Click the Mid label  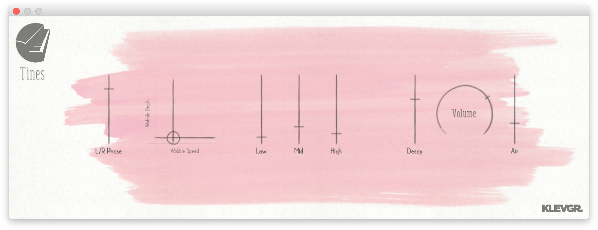coord(299,151)
